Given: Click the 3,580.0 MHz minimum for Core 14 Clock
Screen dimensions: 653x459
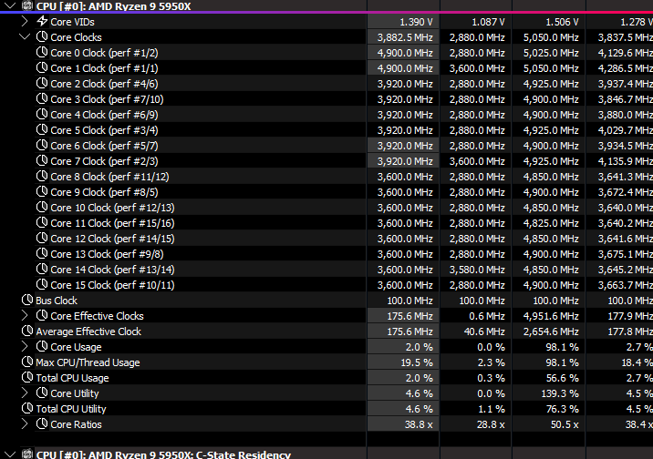Looking at the screenshot, I should (x=477, y=270).
